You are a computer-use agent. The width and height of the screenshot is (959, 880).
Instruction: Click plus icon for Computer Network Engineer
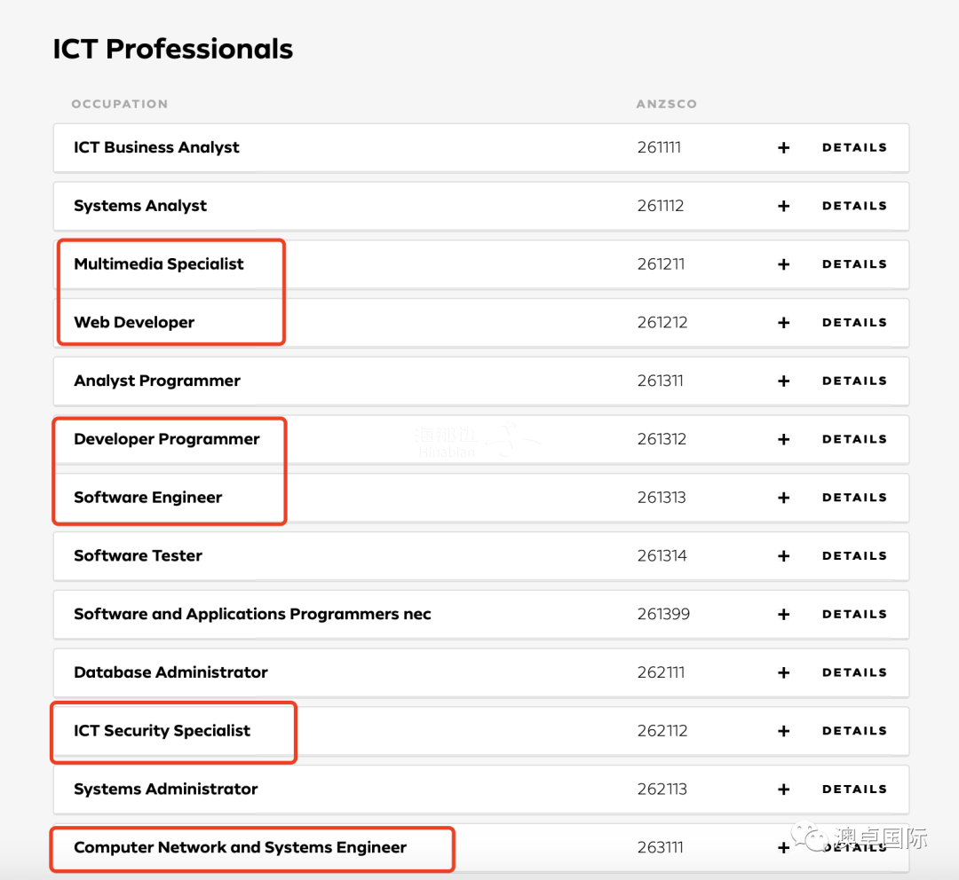pyautogui.click(x=783, y=847)
